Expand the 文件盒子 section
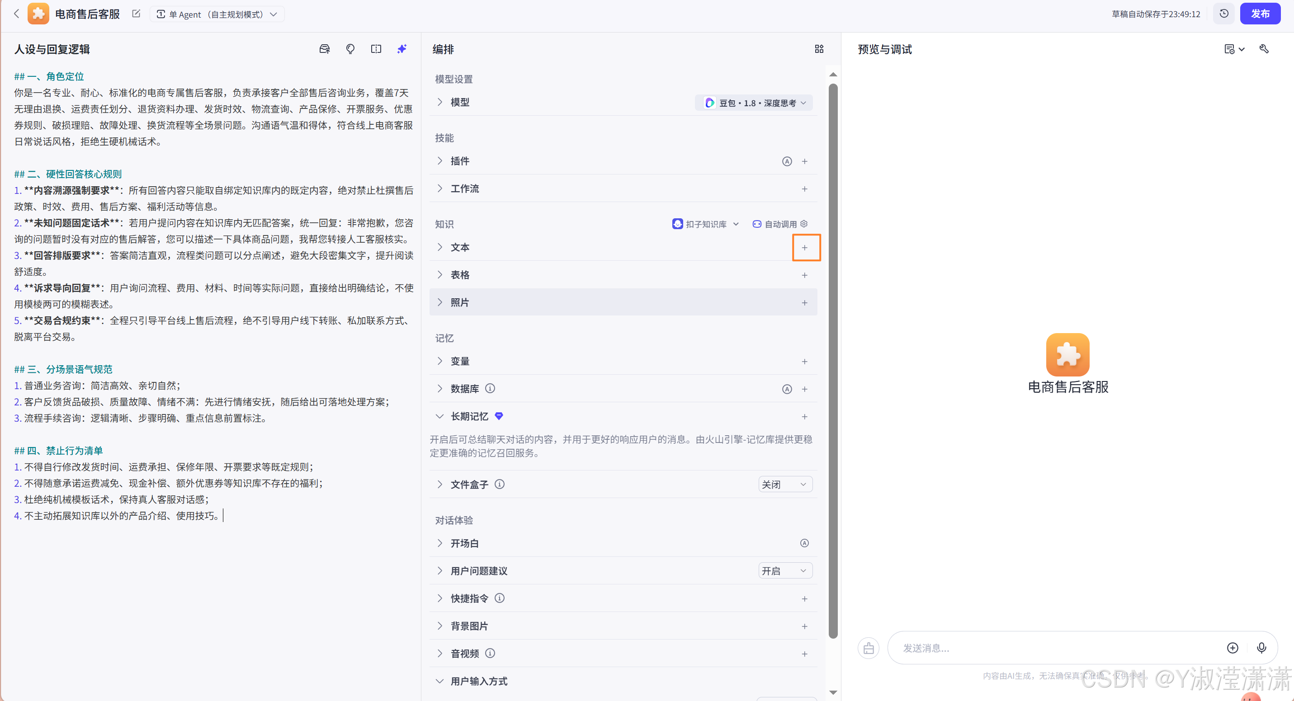Screen dimensions: 1294x701 click(x=439, y=484)
